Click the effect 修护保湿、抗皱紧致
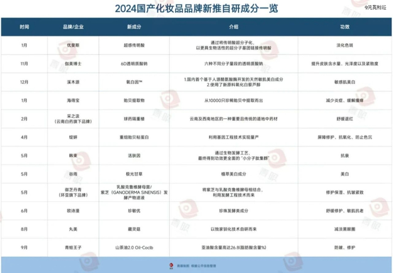This screenshot has width=393, height=273. [345, 192]
